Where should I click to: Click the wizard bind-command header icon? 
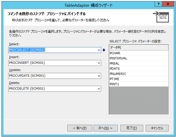[161, 17]
